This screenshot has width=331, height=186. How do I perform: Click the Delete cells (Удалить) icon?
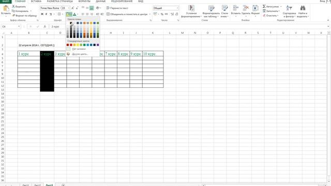pos(246,9)
